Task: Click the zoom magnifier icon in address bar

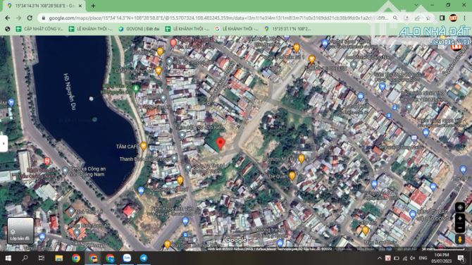Action: [x=395, y=18]
